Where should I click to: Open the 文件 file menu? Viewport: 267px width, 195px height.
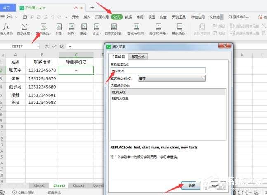[9, 17]
